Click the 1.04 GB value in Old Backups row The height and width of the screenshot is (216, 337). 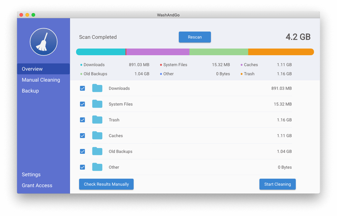click(284, 152)
